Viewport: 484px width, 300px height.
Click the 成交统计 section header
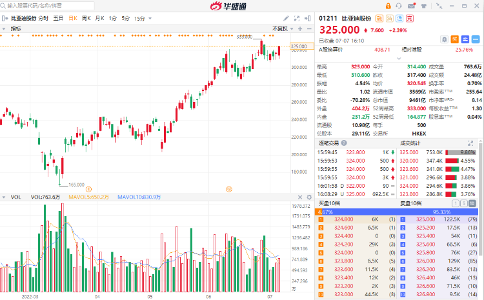tap(410, 143)
